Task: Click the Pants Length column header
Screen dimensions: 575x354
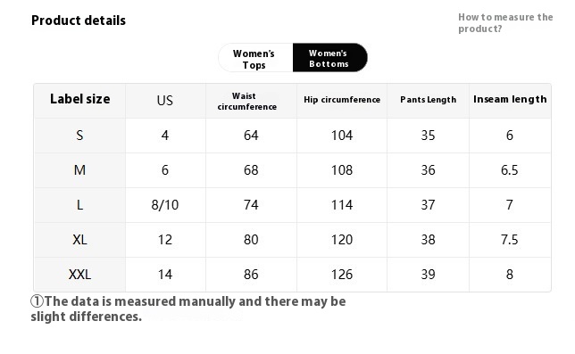Action: [x=428, y=100]
